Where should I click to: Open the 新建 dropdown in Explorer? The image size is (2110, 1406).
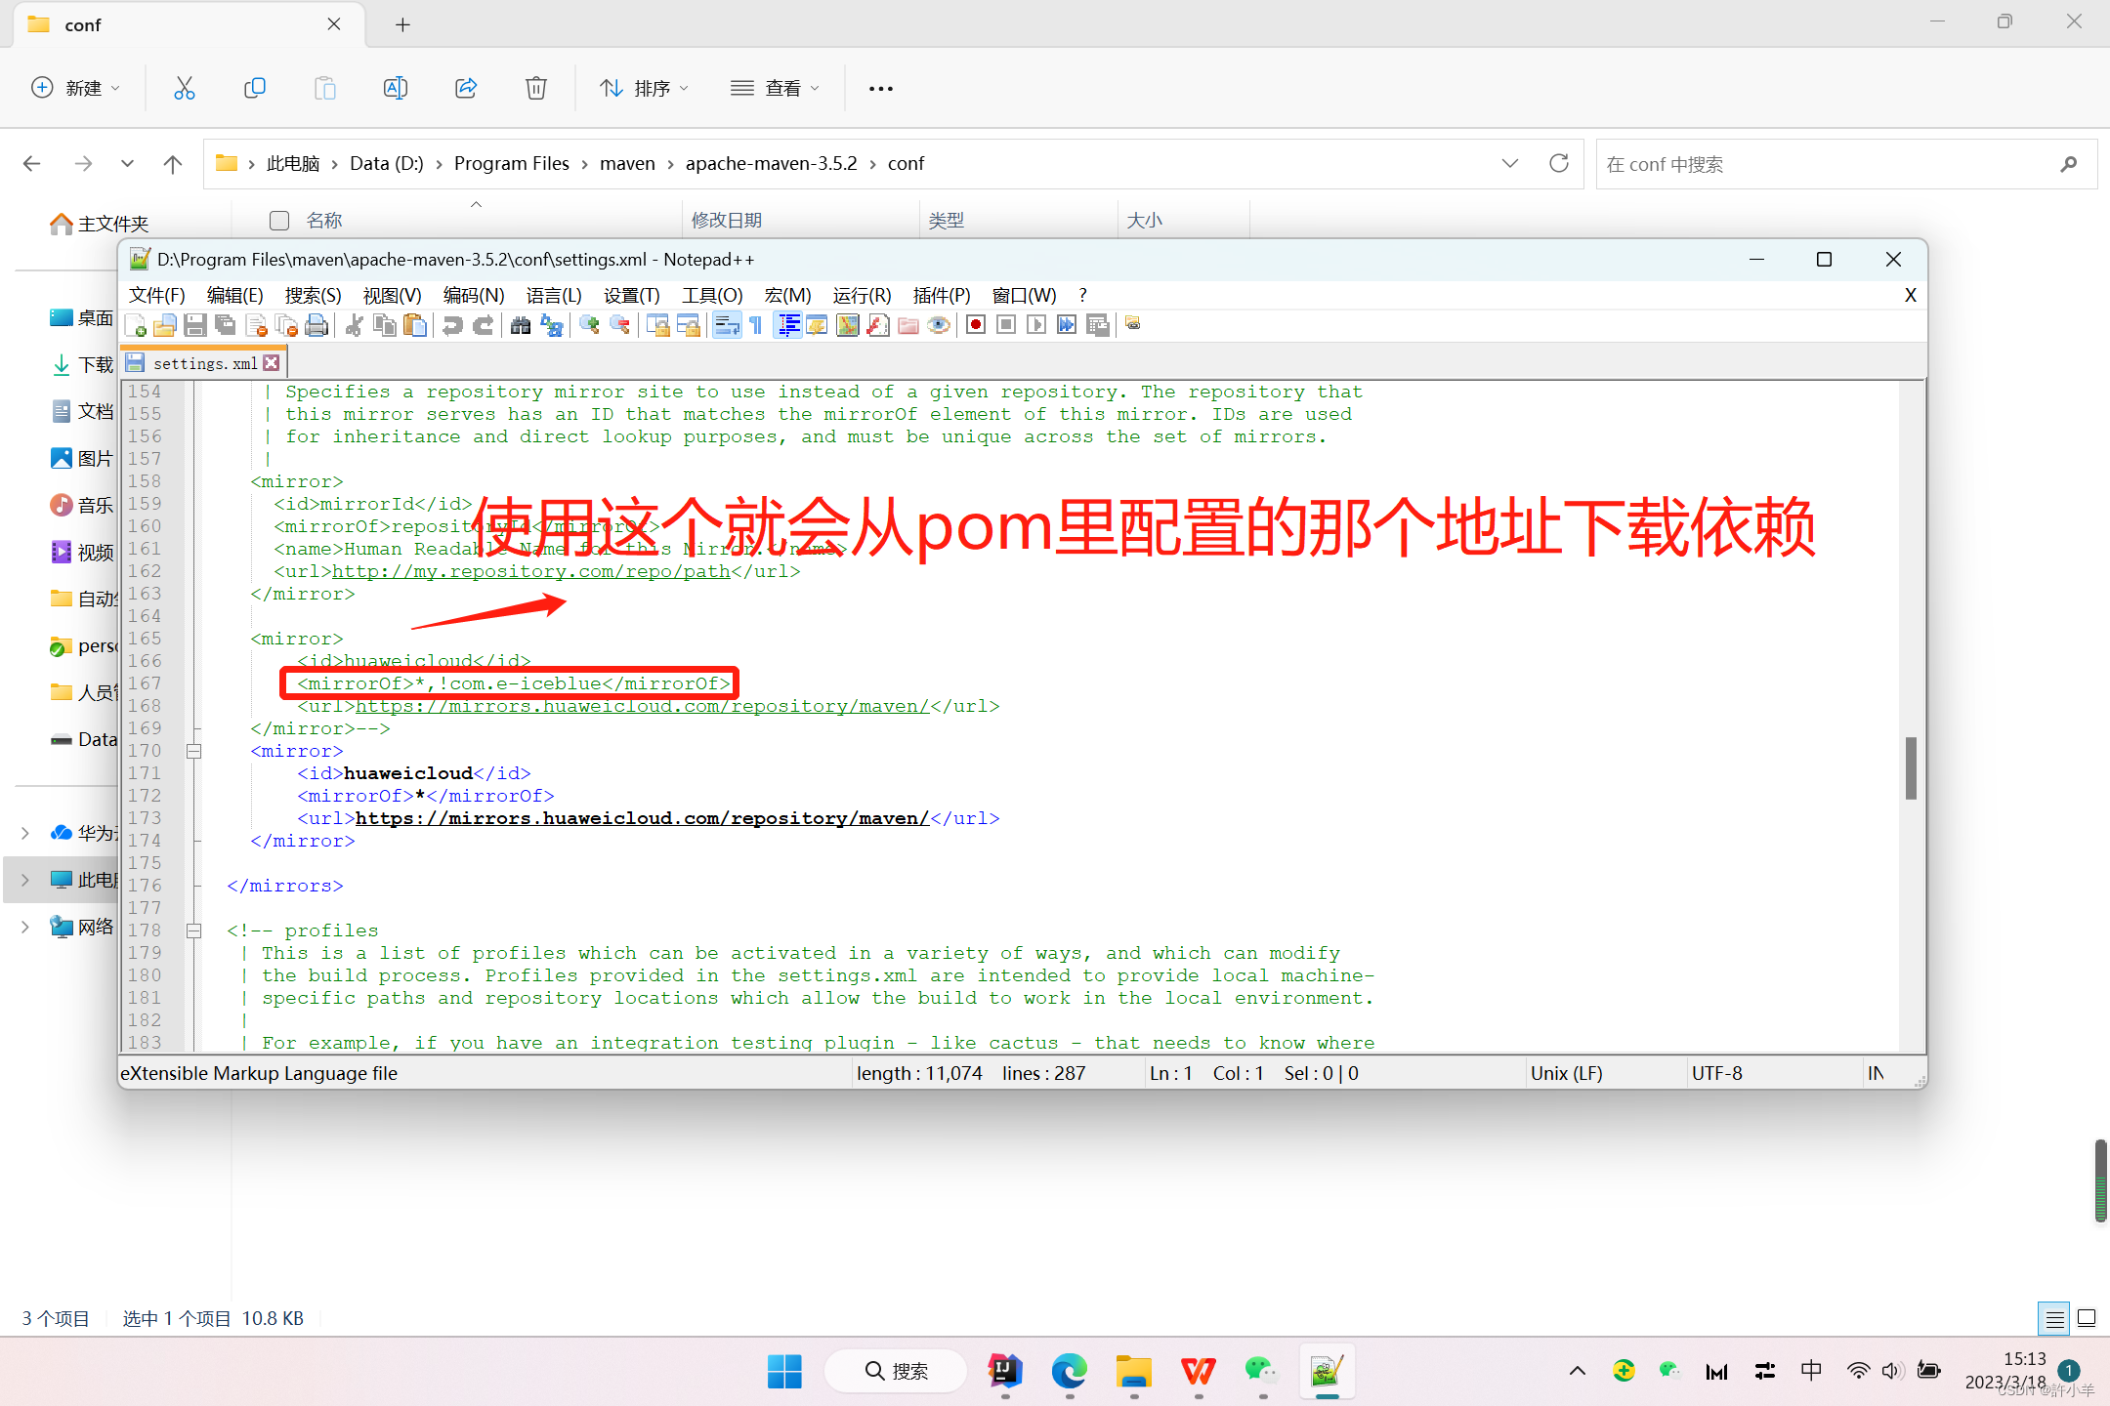tap(76, 88)
